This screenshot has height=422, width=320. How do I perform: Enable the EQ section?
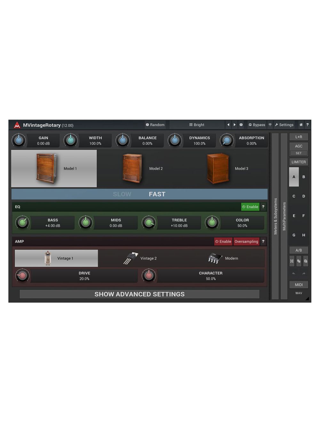pyautogui.click(x=250, y=207)
